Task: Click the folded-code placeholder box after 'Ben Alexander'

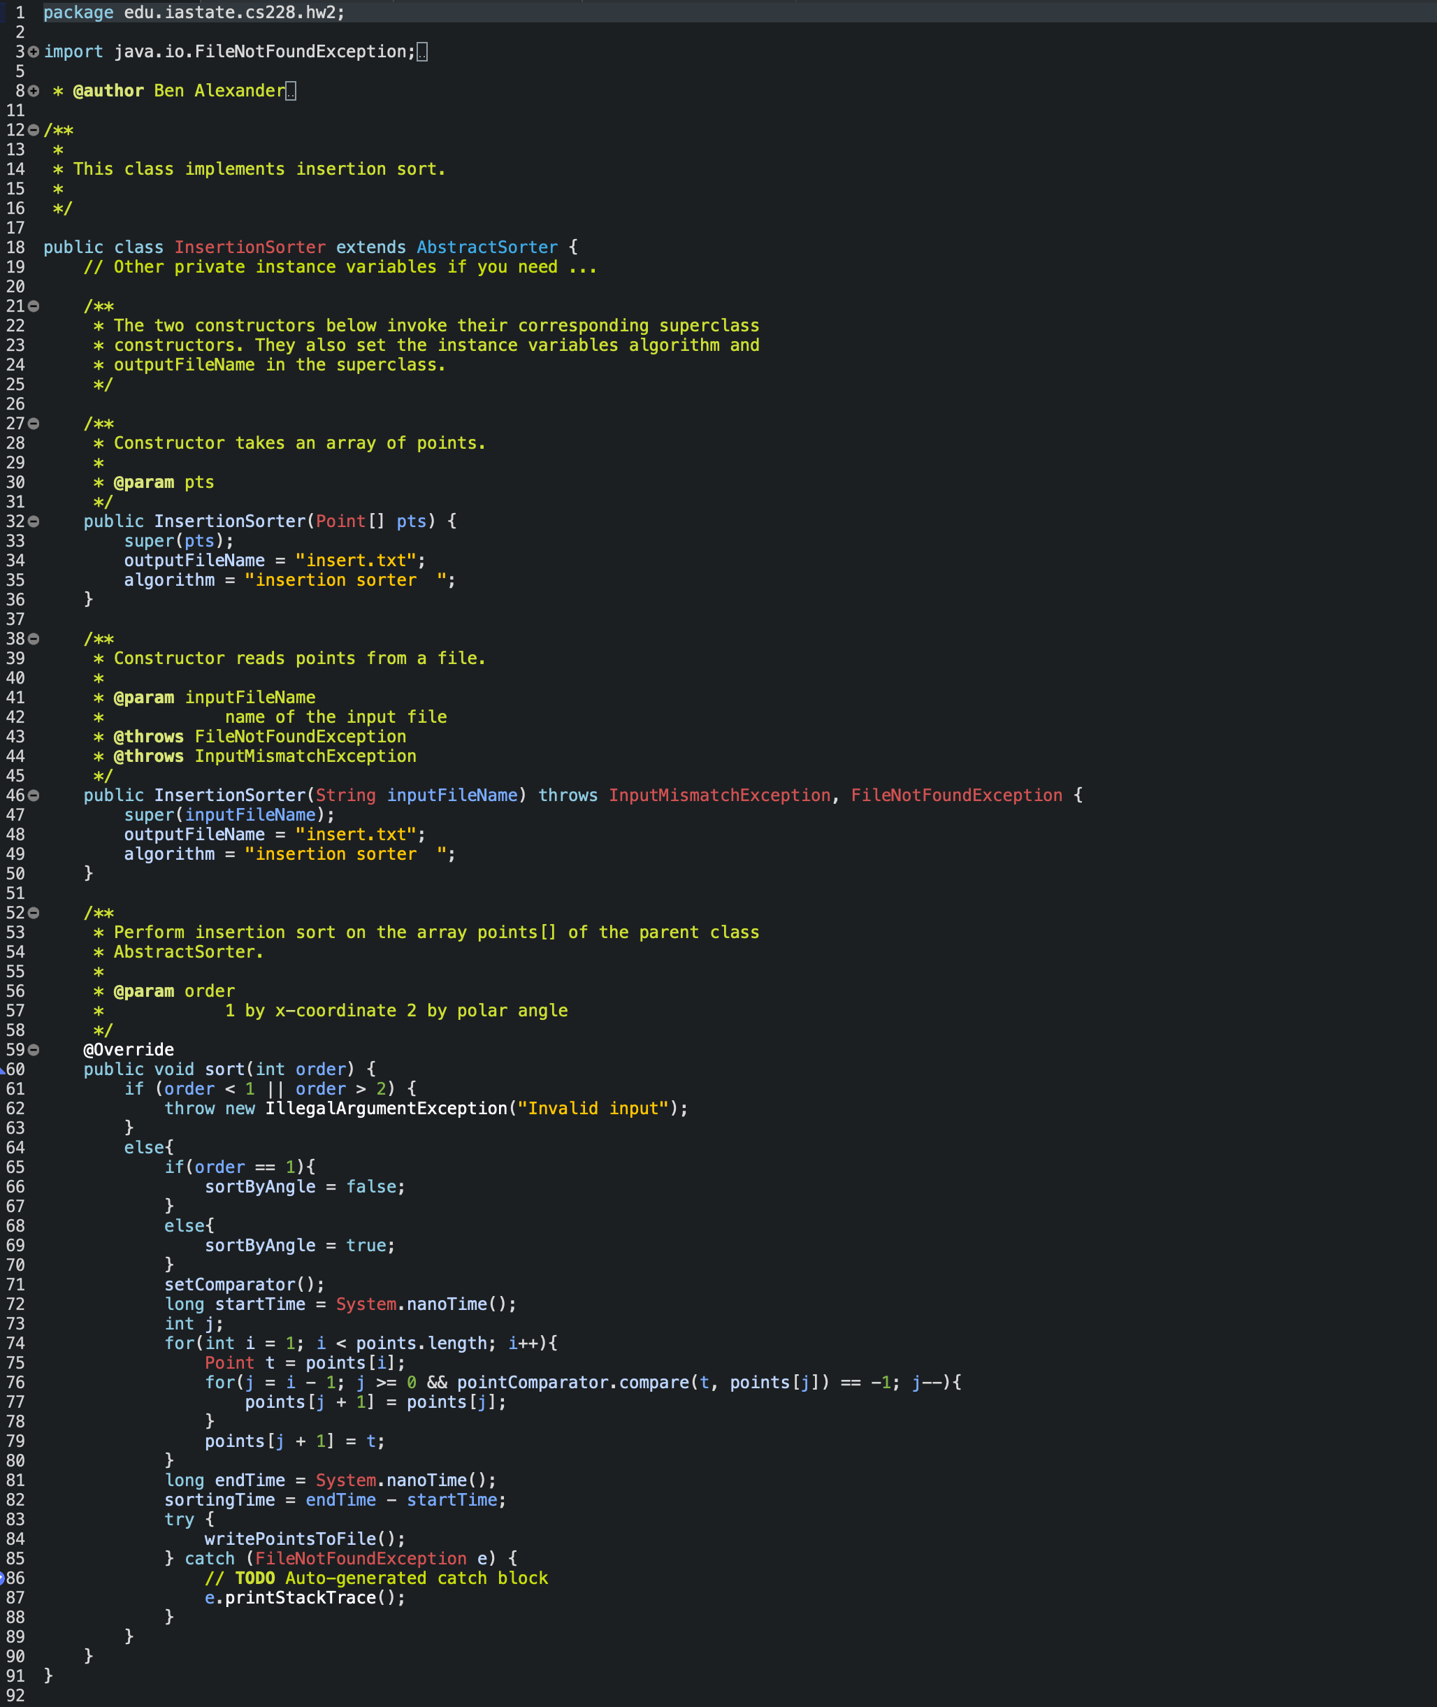Action: (x=291, y=92)
